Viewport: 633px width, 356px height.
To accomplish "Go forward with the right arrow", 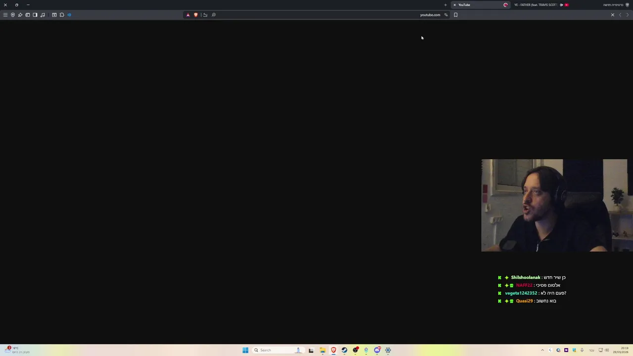I will click(x=628, y=15).
